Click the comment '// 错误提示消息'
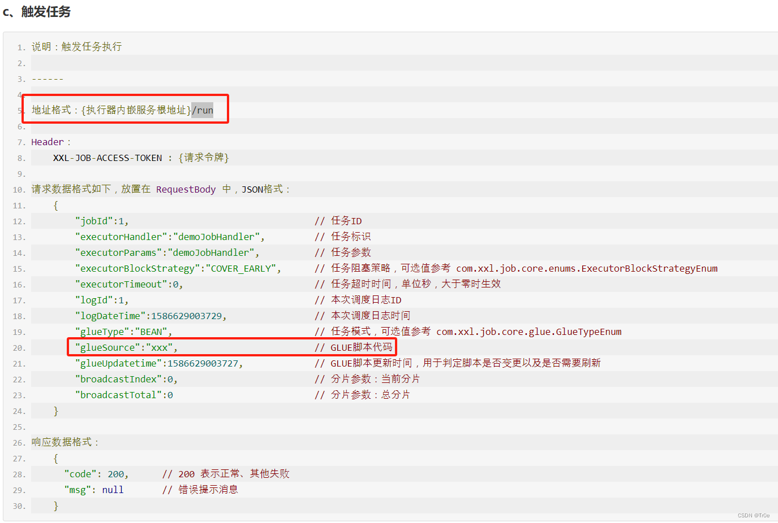The image size is (778, 523). 200,490
